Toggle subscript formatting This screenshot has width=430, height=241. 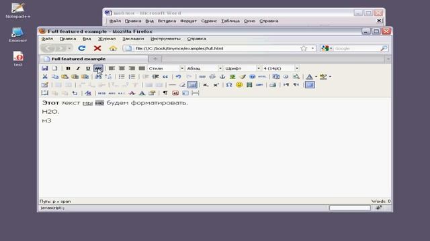[x=206, y=85]
